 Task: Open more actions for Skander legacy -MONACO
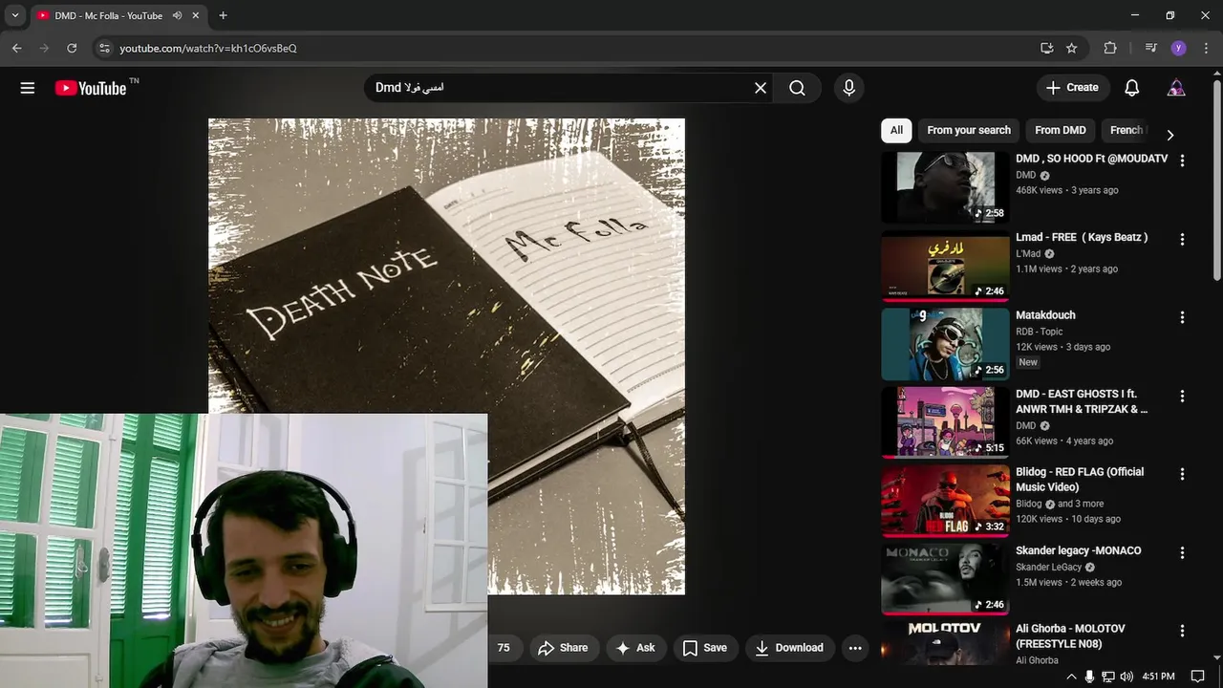pyautogui.click(x=1182, y=552)
